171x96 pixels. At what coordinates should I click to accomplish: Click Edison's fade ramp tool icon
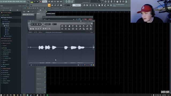[x=69, y=26]
